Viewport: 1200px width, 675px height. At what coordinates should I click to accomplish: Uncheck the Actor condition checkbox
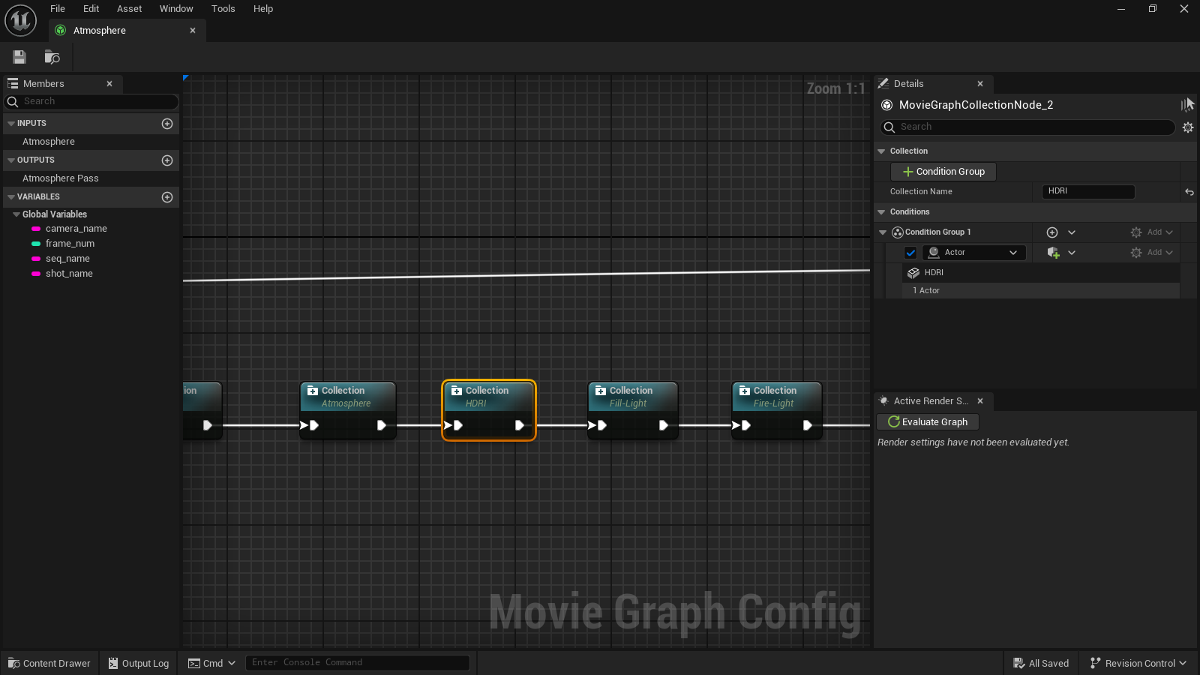click(910, 253)
